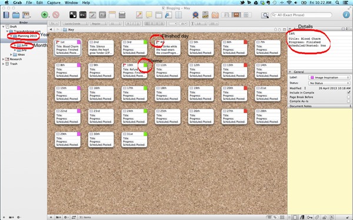Open the Label dropdown showing Image Inspiration
353x220 pixels.
pos(329,77)
